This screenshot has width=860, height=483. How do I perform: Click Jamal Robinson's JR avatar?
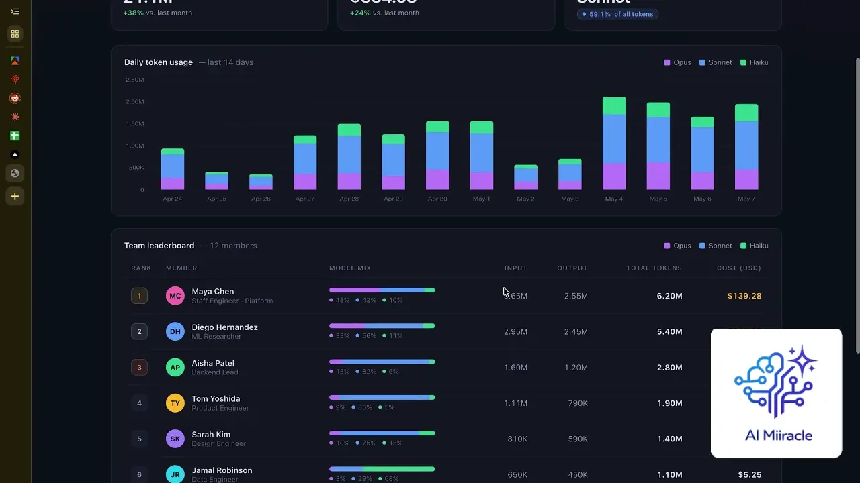[x=175, y=474]
